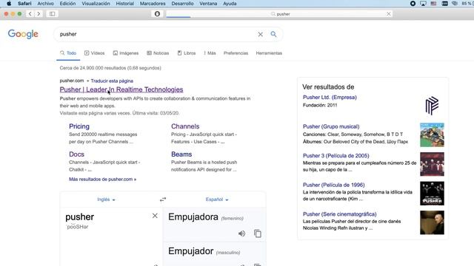Open the Marcadores menu
Screen dimensions: 474x266
pos(153,4)
